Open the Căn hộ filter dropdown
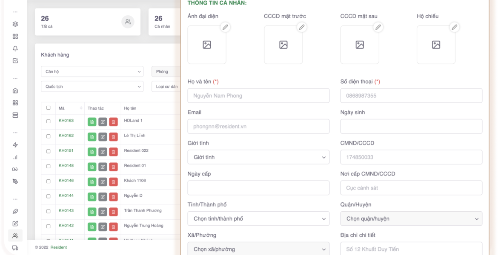 [92, 72]
